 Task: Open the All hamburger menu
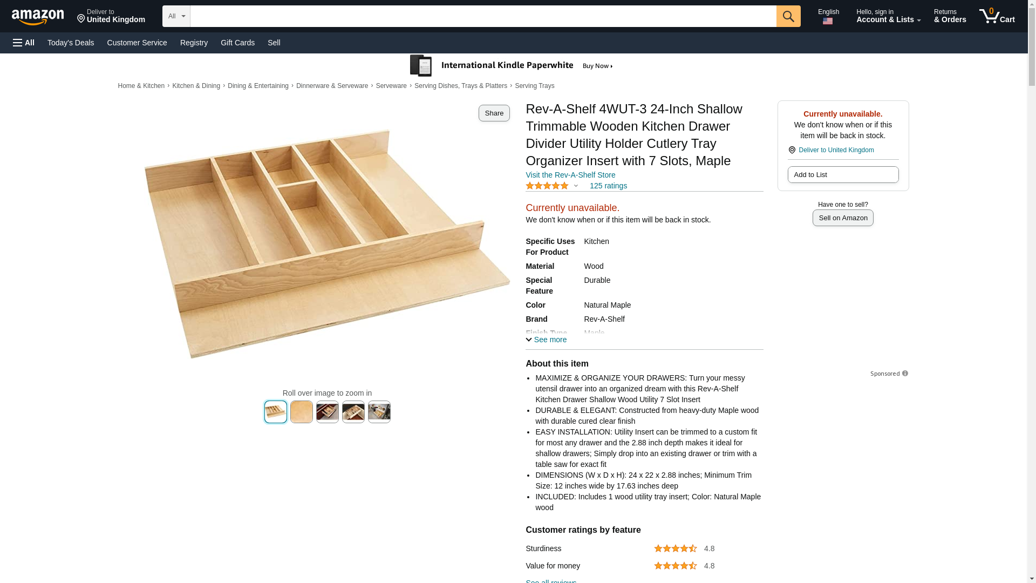coord(24,43)
